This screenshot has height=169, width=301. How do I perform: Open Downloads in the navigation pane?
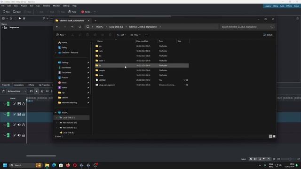click(x=66, y=68)
